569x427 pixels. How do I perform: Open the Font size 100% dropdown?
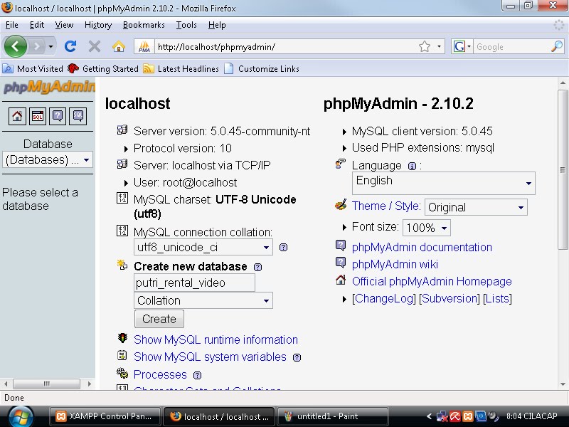point(427,228)
